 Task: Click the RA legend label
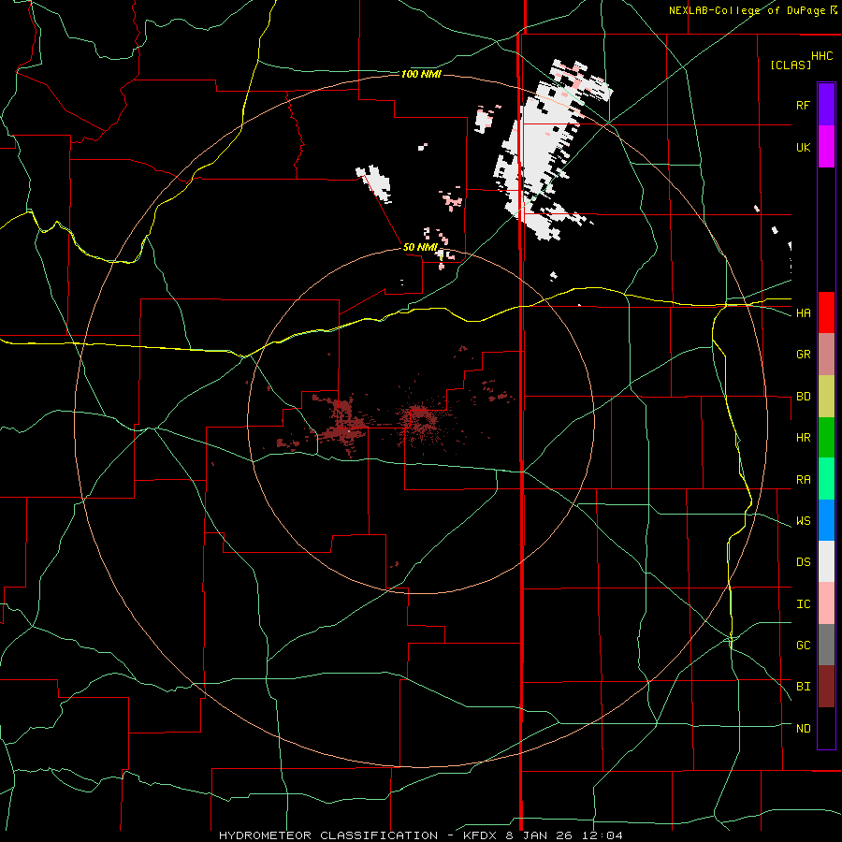[803, 480]
